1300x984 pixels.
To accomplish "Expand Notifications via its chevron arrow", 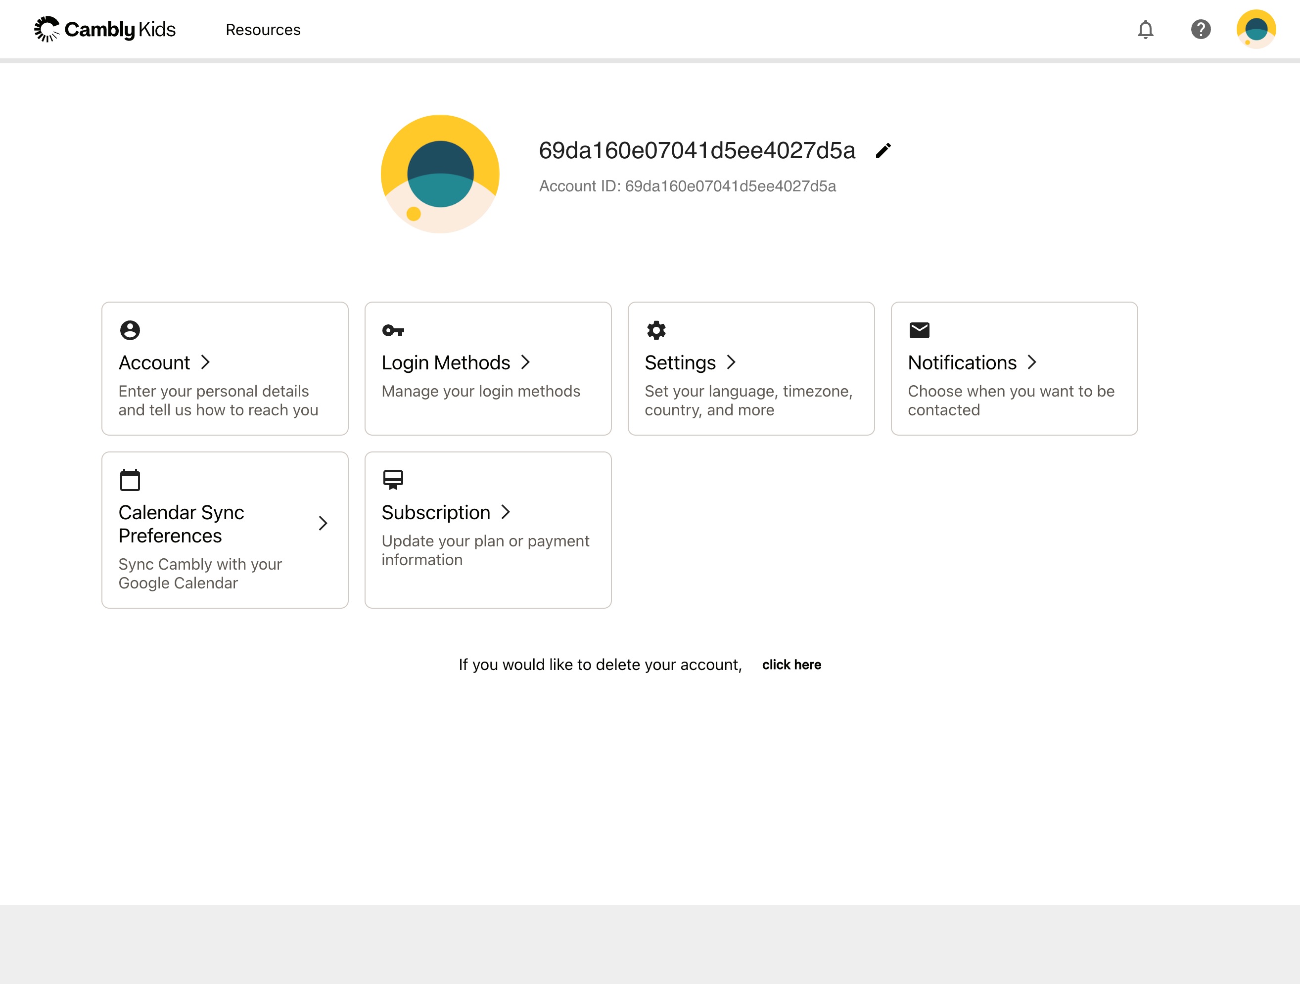I will [x=1031, y=362].
